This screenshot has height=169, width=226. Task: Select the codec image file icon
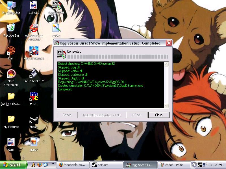(56, 30)
